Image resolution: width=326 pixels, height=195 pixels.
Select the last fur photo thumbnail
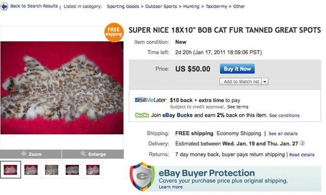(x=93, y=170)
